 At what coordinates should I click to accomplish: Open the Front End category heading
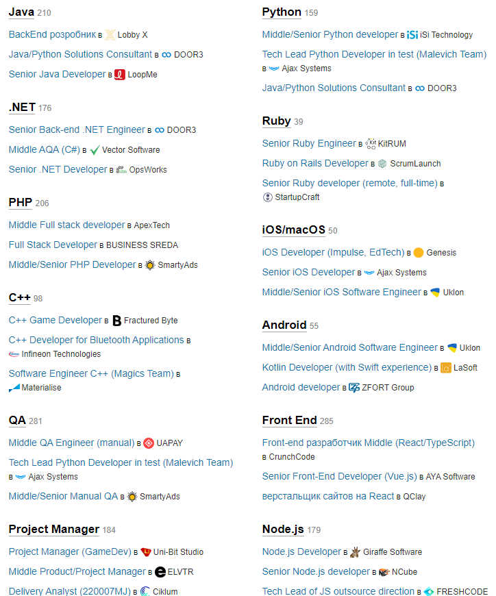pyautogui.click(x=289, y=420)
